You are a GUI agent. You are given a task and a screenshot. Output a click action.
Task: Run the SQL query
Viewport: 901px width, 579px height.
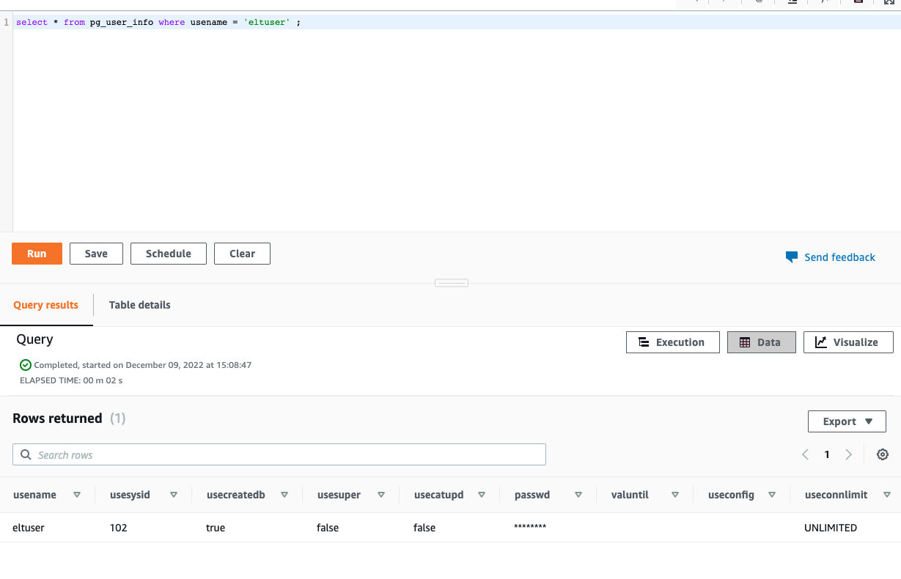click(37, 254)
